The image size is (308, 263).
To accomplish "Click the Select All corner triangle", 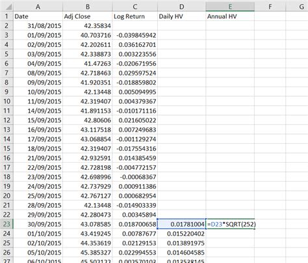I will tap(8, 7).
